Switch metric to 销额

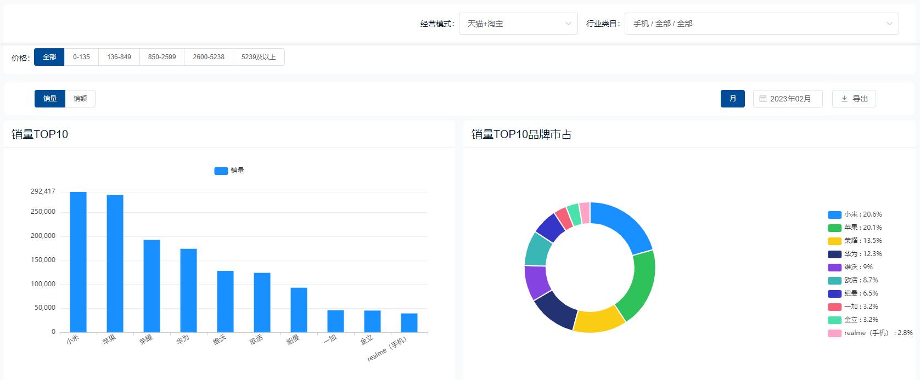(80, 99)
